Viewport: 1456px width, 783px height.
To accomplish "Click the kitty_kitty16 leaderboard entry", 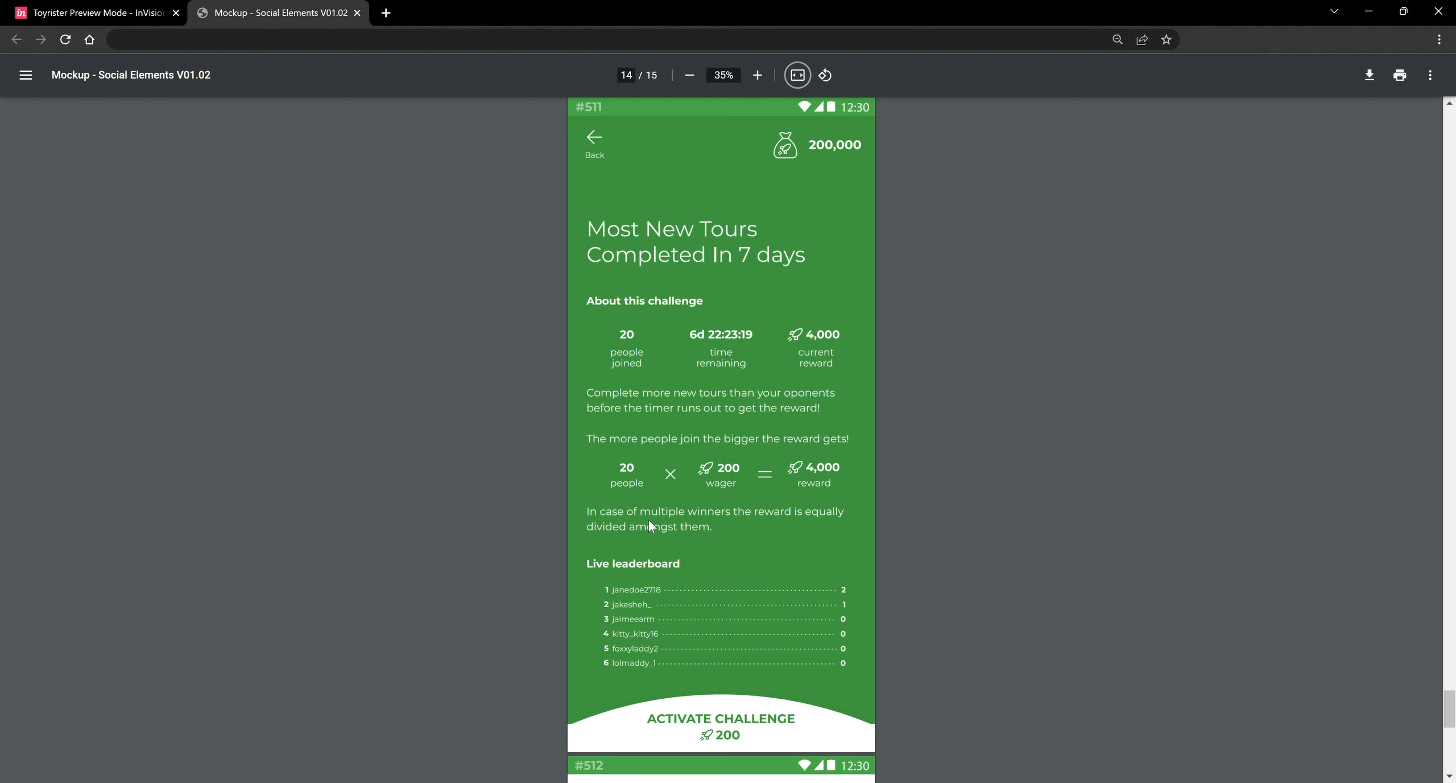I will pyautogui.click(x=725, y=634).
